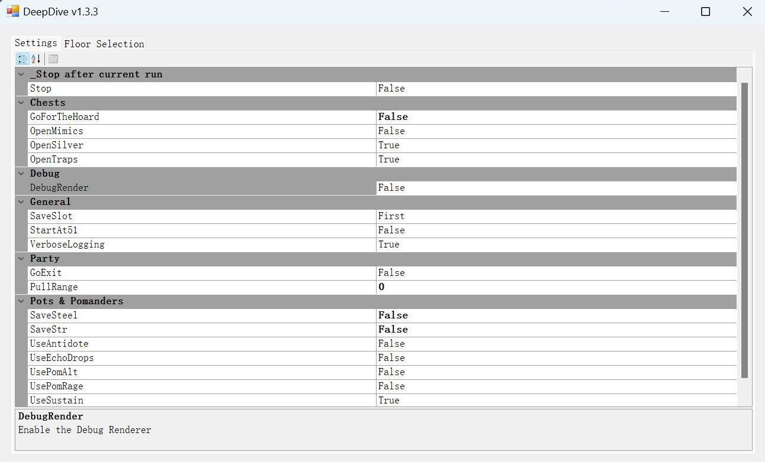Select the GoForTheHoard property name
The image size is (765, 462).
[x=64, y=117]
